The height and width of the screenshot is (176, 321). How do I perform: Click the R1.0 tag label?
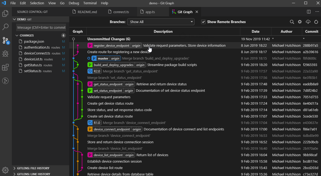pos(95,123)
